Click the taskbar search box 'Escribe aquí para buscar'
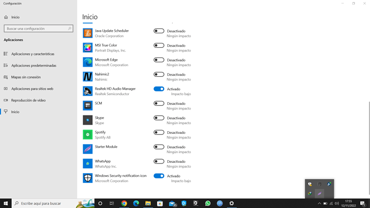This screenshot has width=370, height=208. 53,203
